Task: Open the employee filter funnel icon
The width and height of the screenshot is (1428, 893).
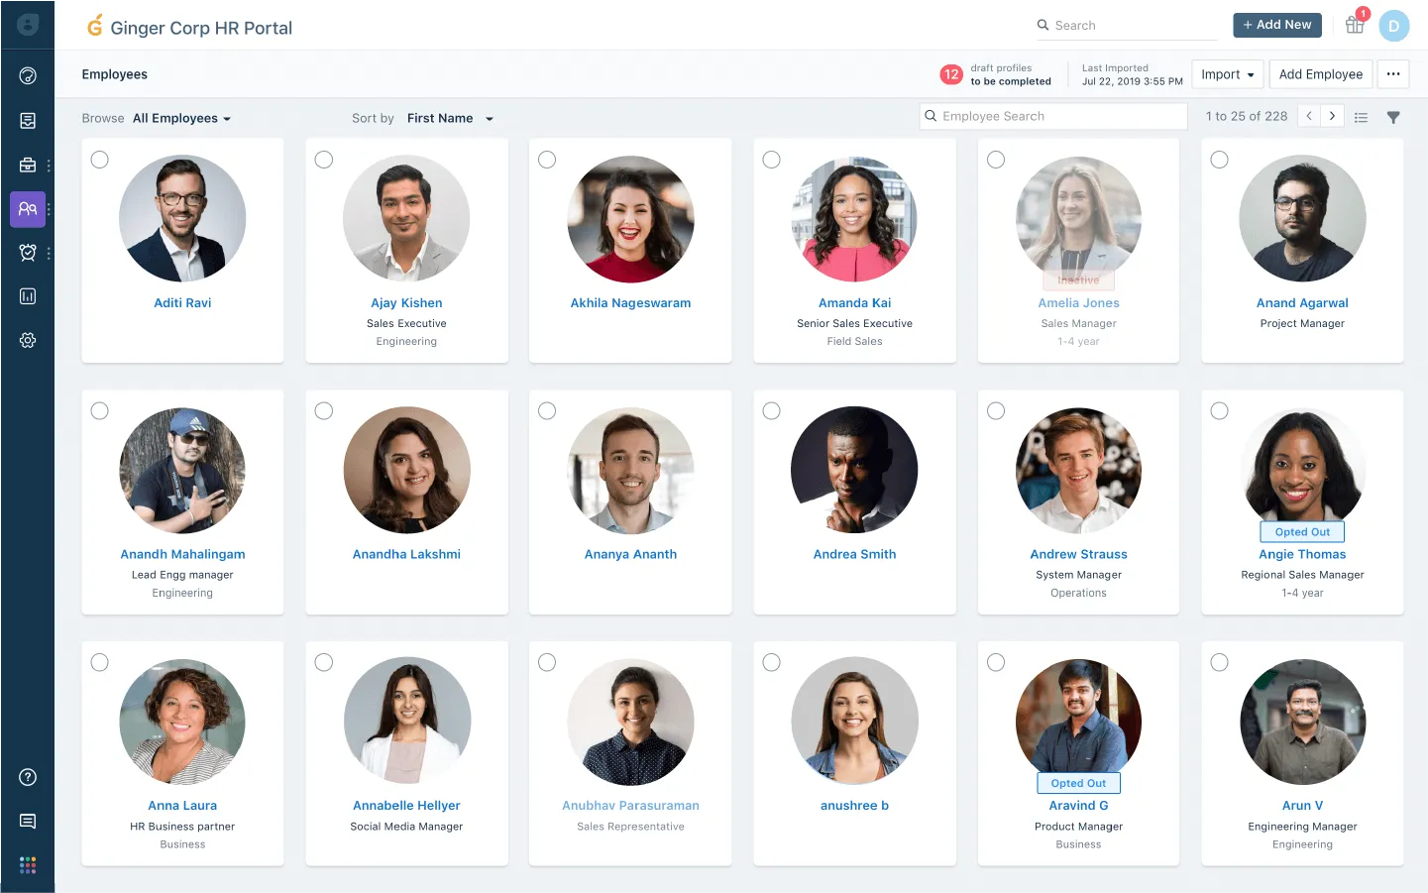Action: (1393, 117)
